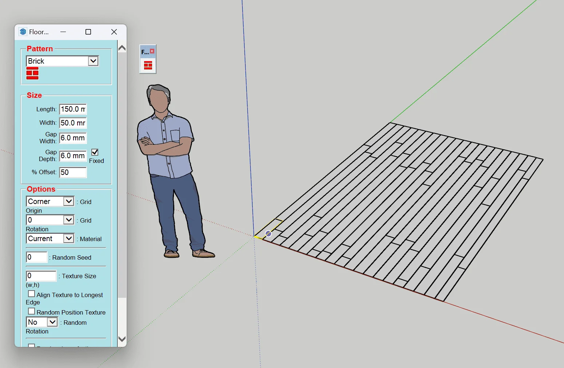Toggle the Fixed gap depth checkbox
The width and height of the screenshot is (564, 368).
coord(95,152)
